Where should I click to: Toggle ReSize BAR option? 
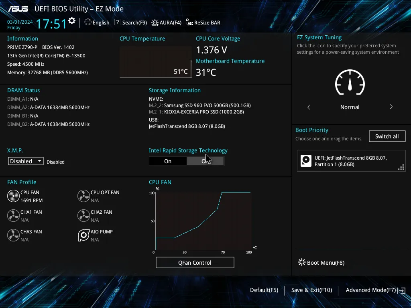click(203, 22)
